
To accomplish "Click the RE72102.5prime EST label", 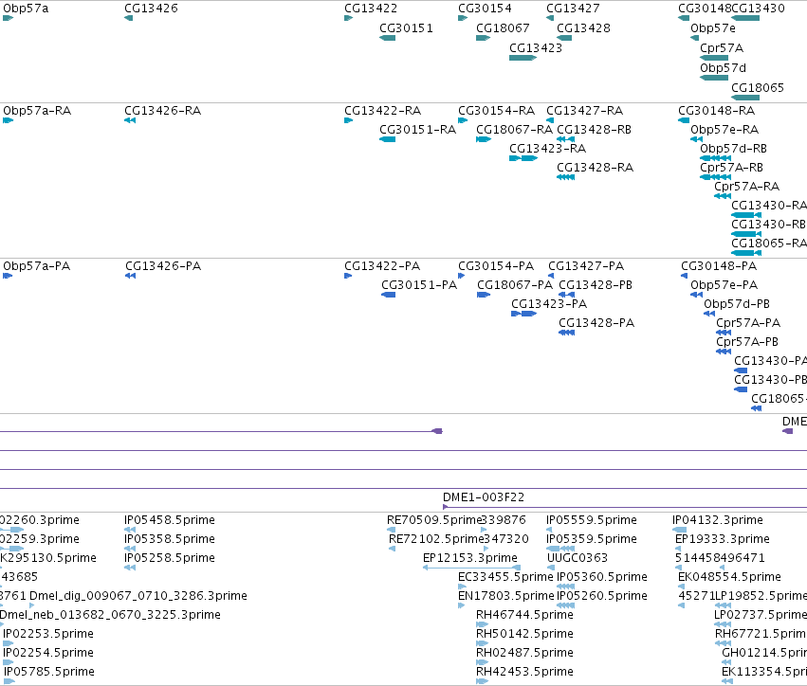I will coord(436,539).
